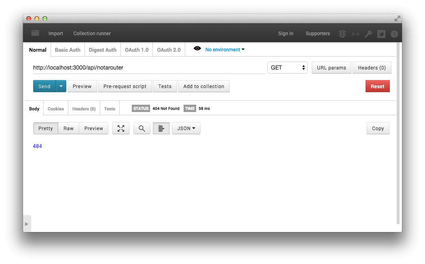Screen dimensions: 425x264
Task: Switch to the Raw response view
Action: coord(68,128)
